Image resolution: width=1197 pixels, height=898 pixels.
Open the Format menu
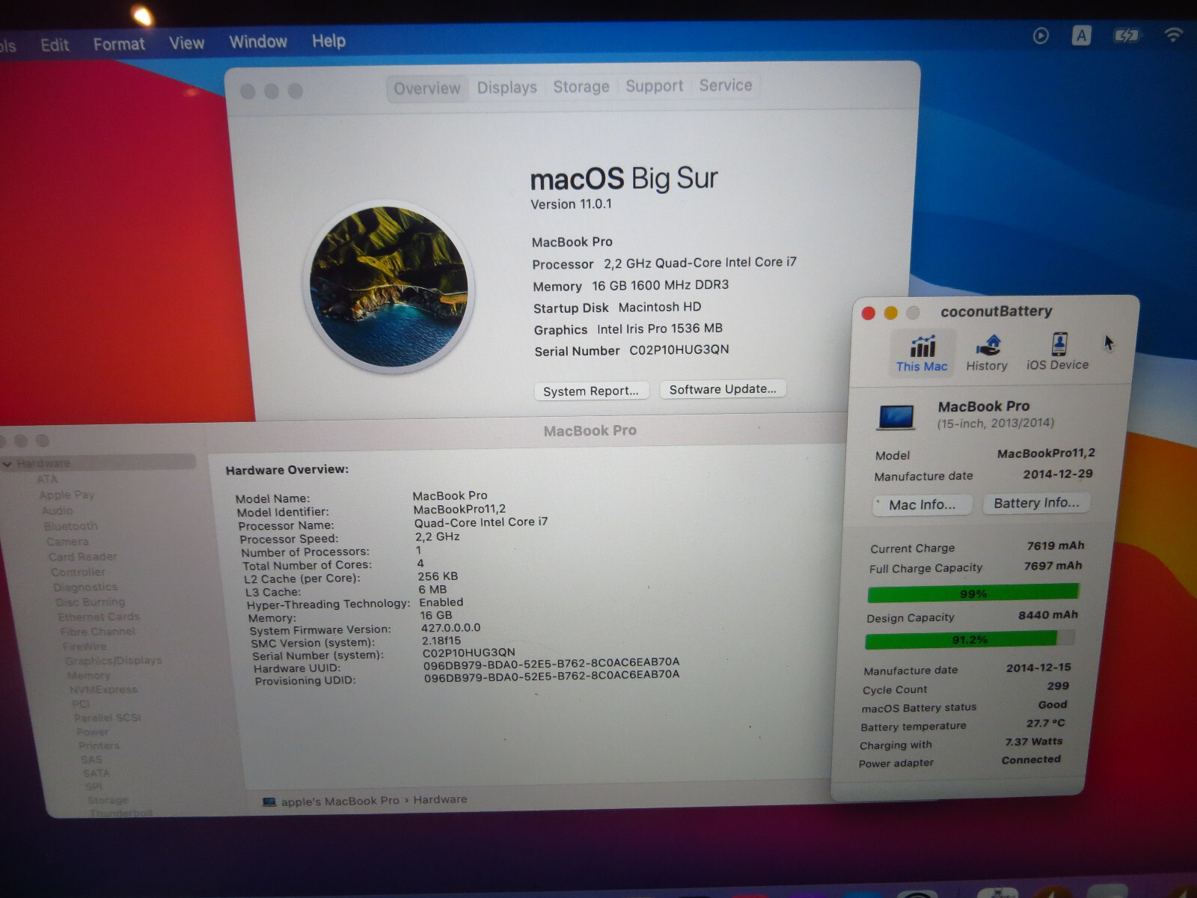[x=119, y=44]
